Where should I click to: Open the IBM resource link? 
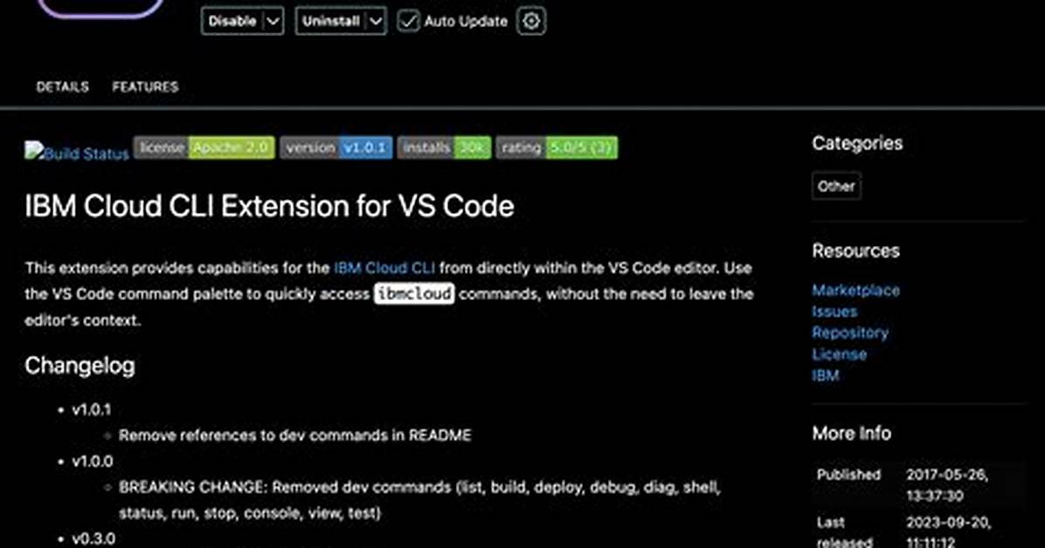click(x=825, y=375)
